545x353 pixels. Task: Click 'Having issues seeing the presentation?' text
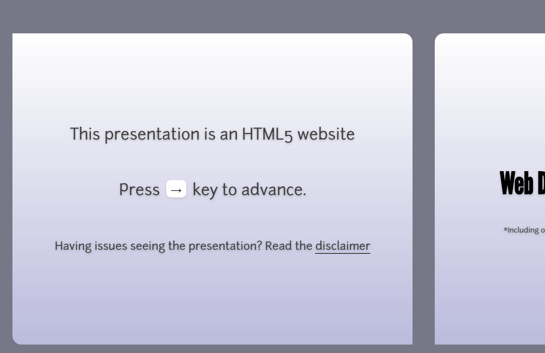158,246
